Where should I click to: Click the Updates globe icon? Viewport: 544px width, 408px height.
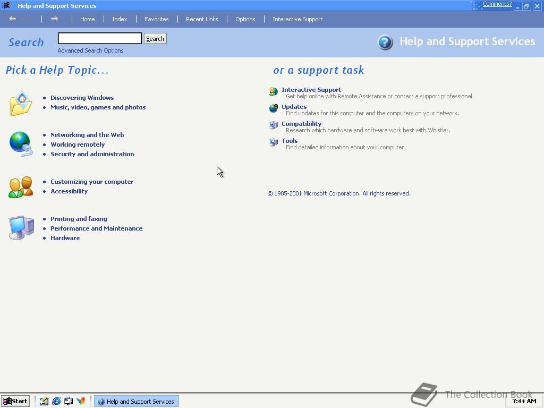click(x=274, y=108)
